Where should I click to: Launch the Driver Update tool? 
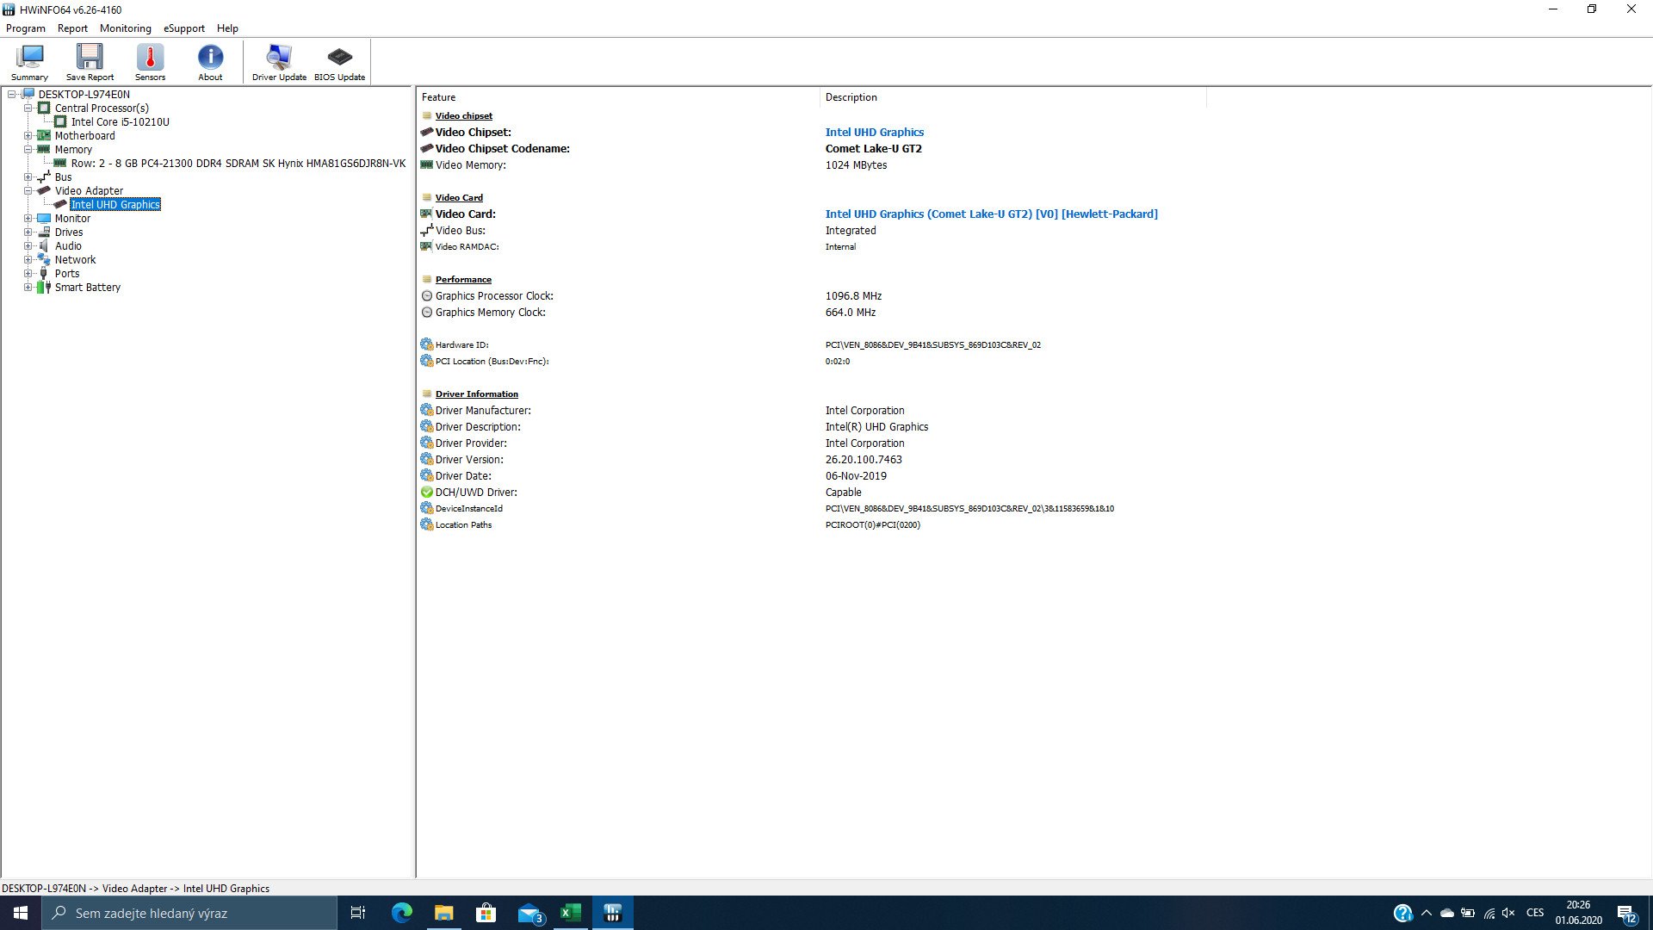click(x=279, y=62)
